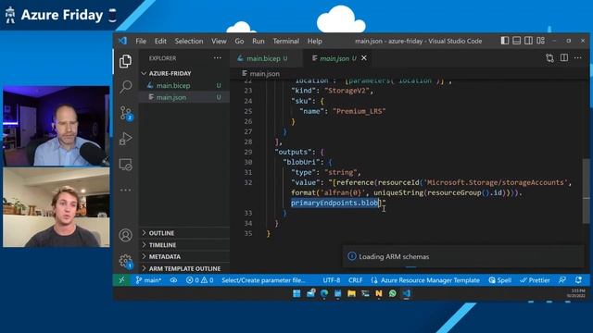
Task: Click the Prettier status bar item
Action: (535, 280)
